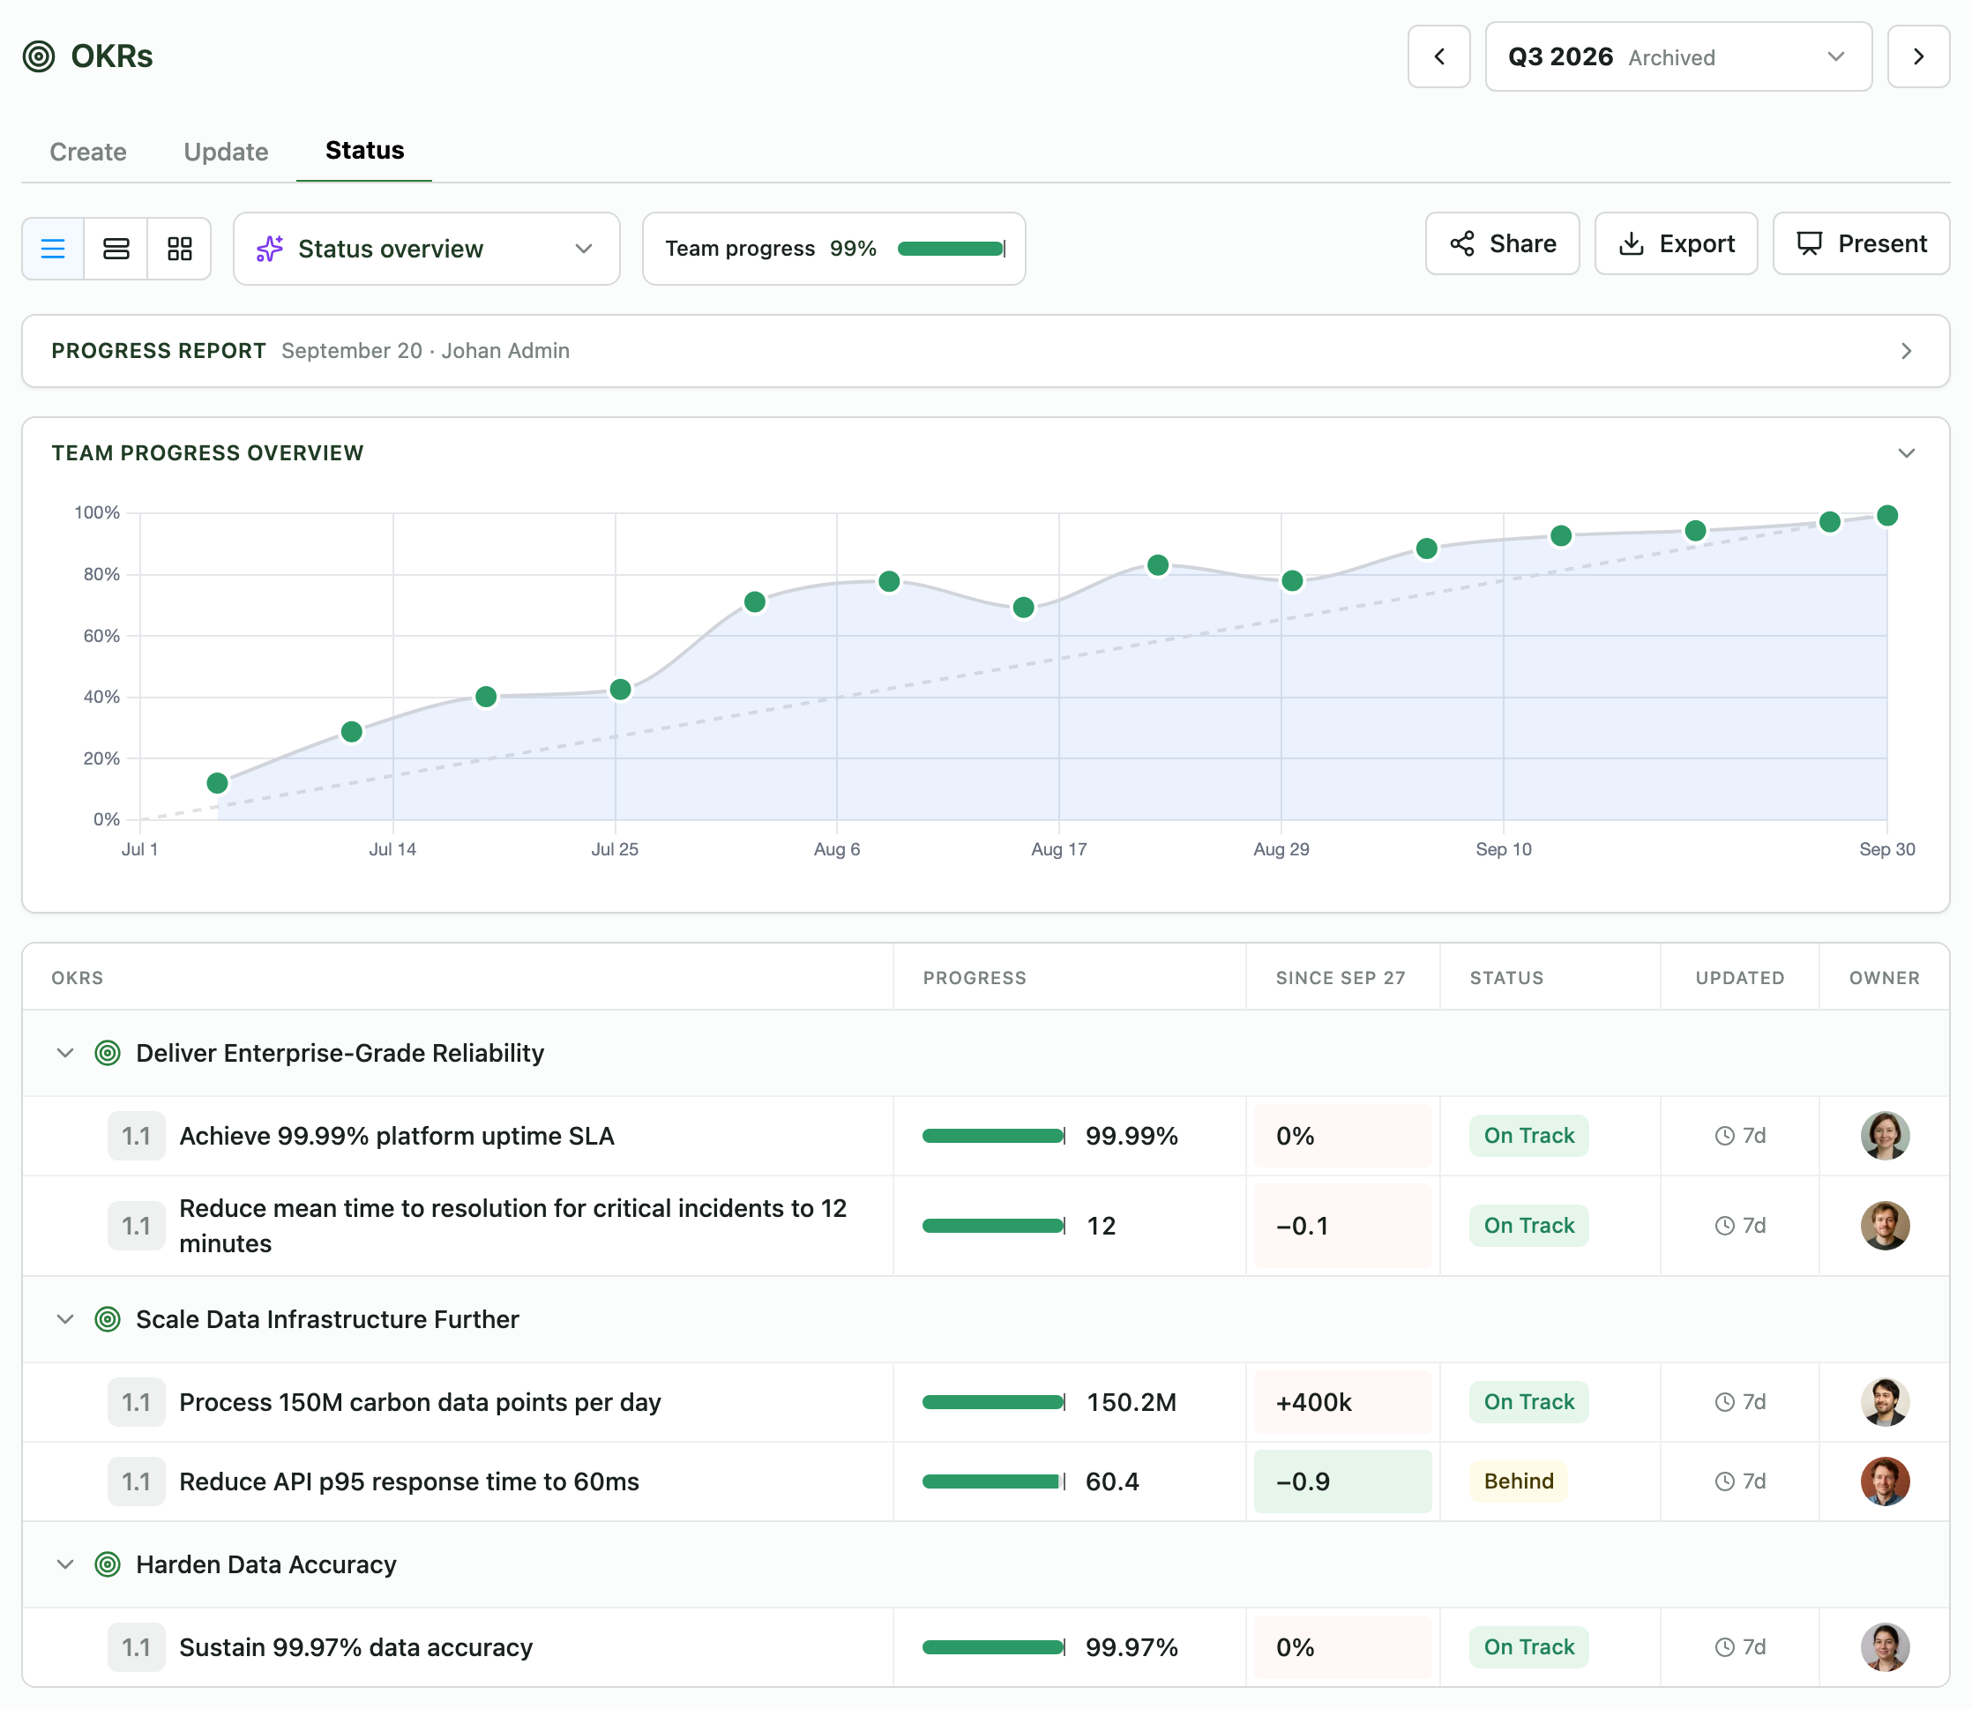Open the Q3 2026 period dropdown

click(x=1677, y=56)
